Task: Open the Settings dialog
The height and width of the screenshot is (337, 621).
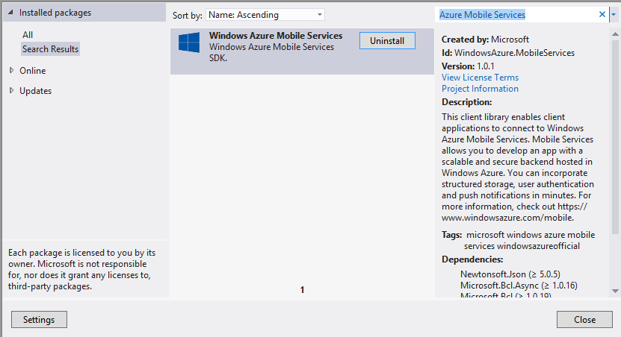Action: click(39, 320)
